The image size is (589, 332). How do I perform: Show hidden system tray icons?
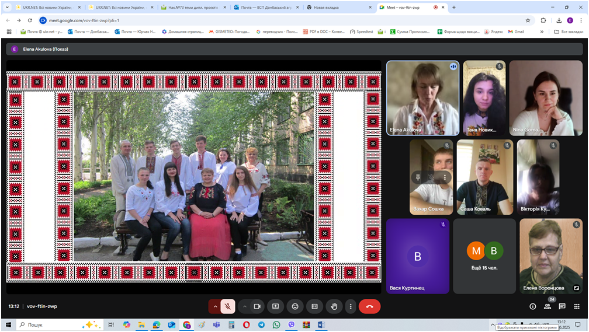[x=493, y=325]
